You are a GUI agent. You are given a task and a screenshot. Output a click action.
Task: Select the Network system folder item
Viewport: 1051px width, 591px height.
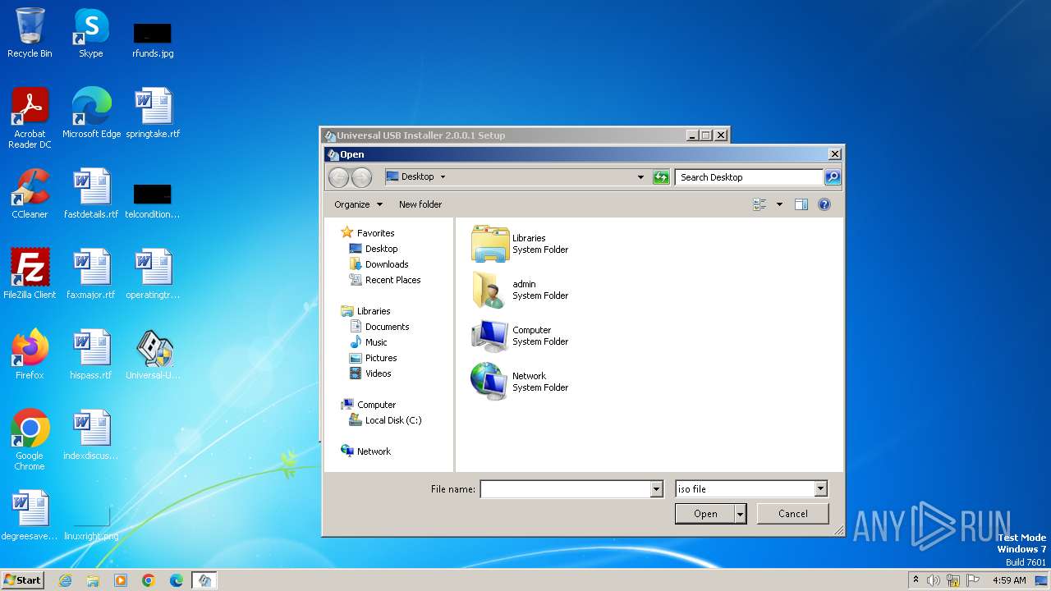point(490,382)
